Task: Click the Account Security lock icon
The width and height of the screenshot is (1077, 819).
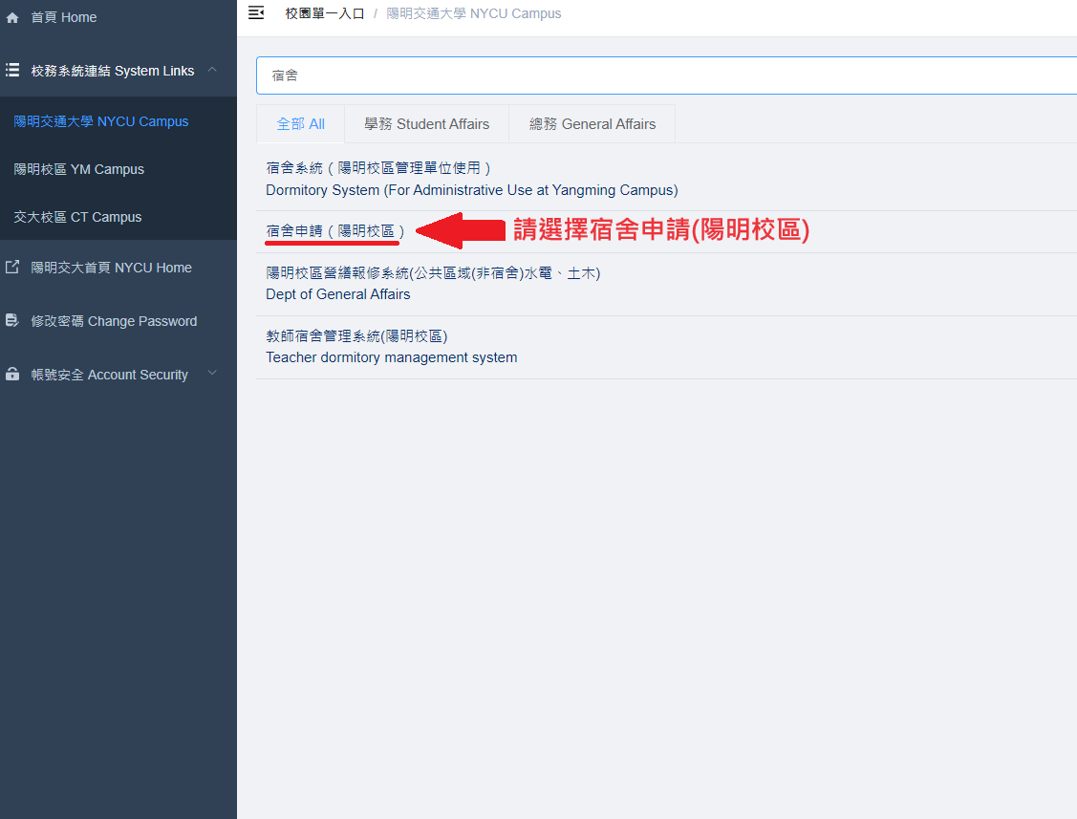Action: pyautogui.click(x=12, y=375)
